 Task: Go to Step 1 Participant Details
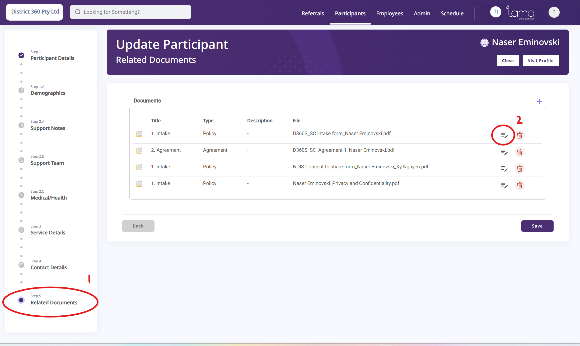pos(52,58)
